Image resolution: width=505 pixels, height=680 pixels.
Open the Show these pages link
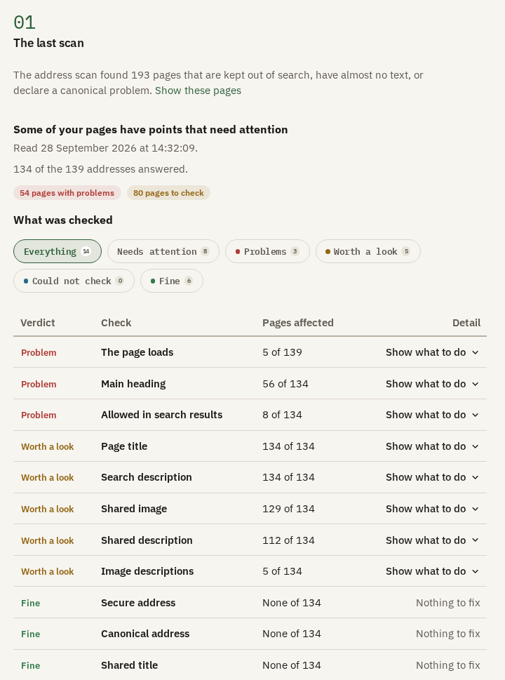coord(198,91)
